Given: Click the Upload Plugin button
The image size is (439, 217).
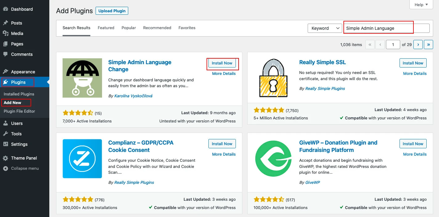Looking at the screenshot, I should point(112,11).
